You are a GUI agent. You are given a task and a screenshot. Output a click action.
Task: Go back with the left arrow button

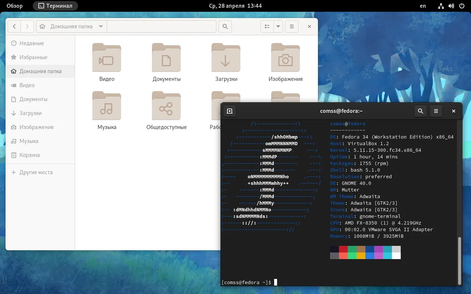pyautogui.click(x=14, y=26)
